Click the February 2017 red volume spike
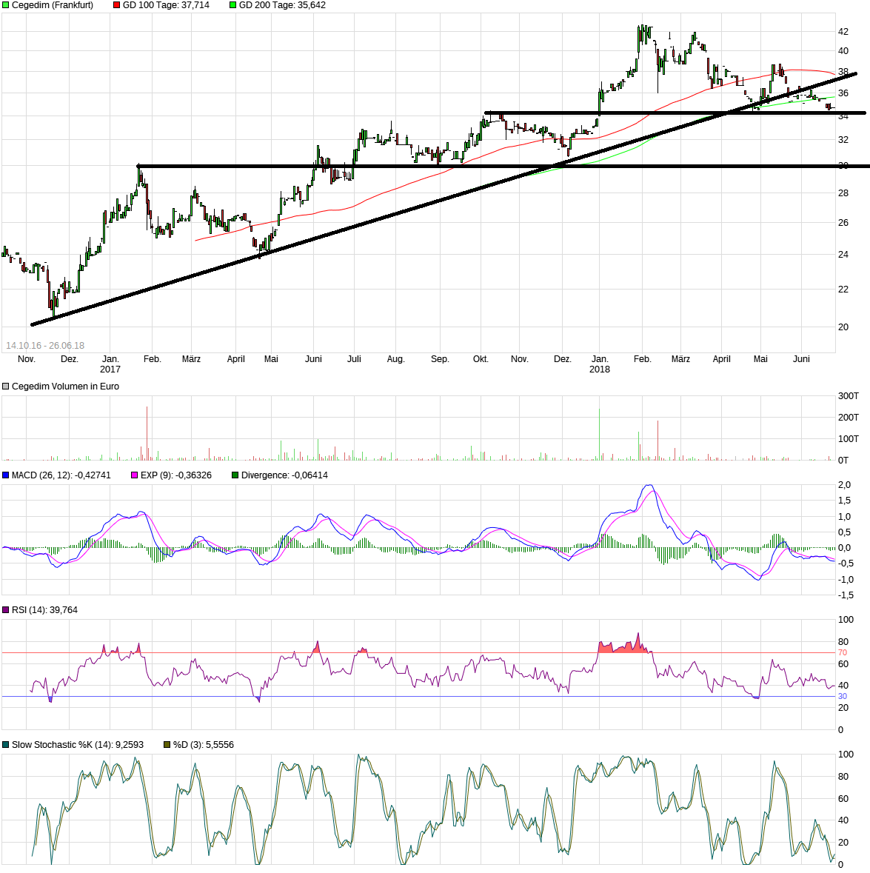870x873 pixels. [x=147, y=433]
